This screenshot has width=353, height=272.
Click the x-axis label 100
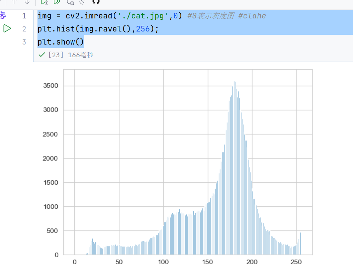point(163,262)
